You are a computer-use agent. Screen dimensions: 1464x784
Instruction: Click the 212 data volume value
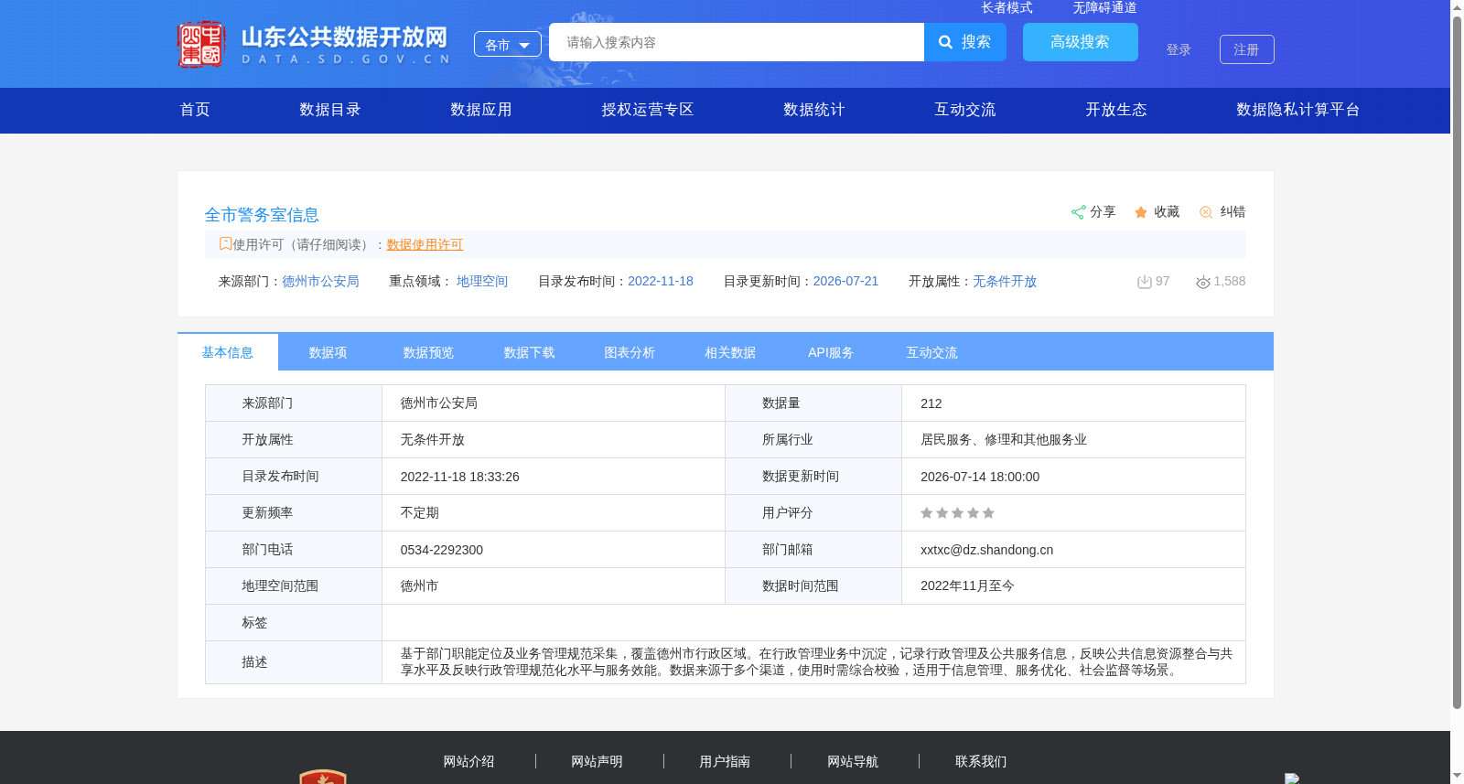931,403
